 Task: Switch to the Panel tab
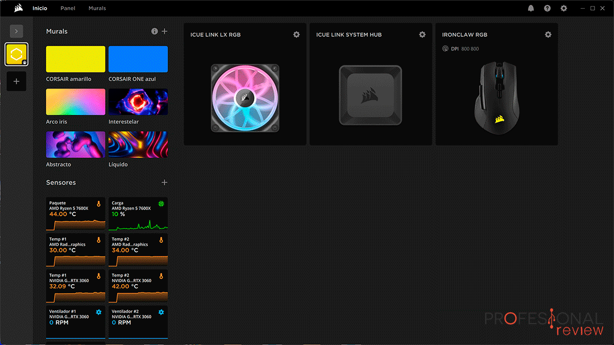(68, 8)
